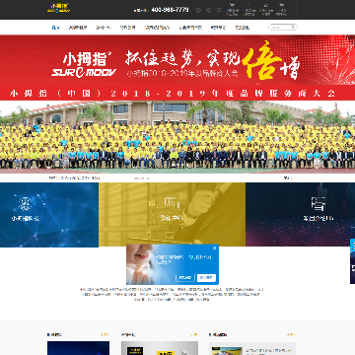The width and height of the screenshot is (355, 355).
Task: Click the outlined decline button in chat popup
Action: pyautogui.click(x=185, y=278)
